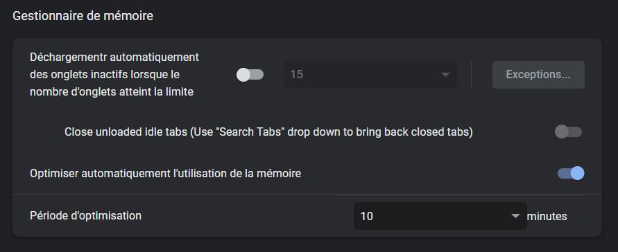Image resolution: width=618 pixels, height=252 pixels.
Task: Toggle Close unloaded idle tabs switch
Action: click(x=568, y=132)
